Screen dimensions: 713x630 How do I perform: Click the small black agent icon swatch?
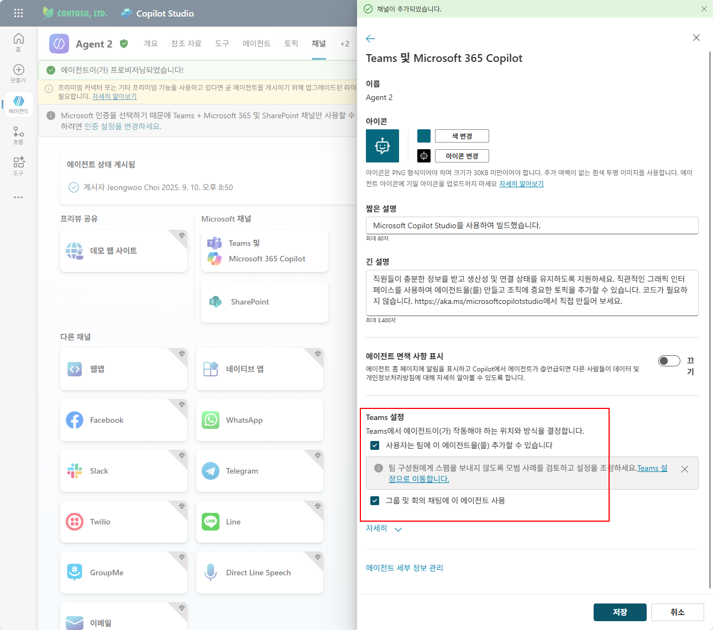(424, 156)
